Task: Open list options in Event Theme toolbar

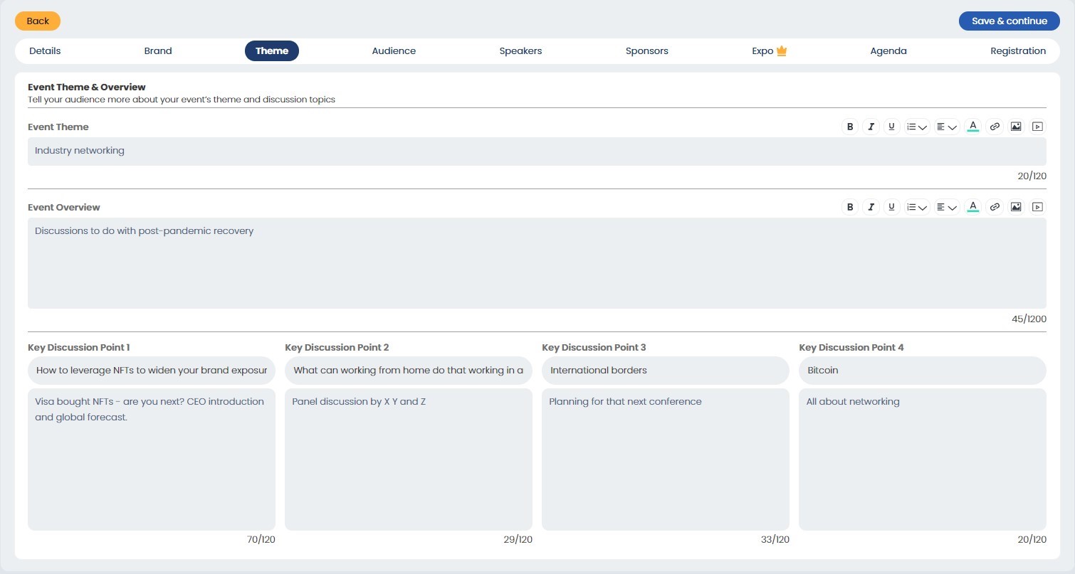Action: pos(917,127)
